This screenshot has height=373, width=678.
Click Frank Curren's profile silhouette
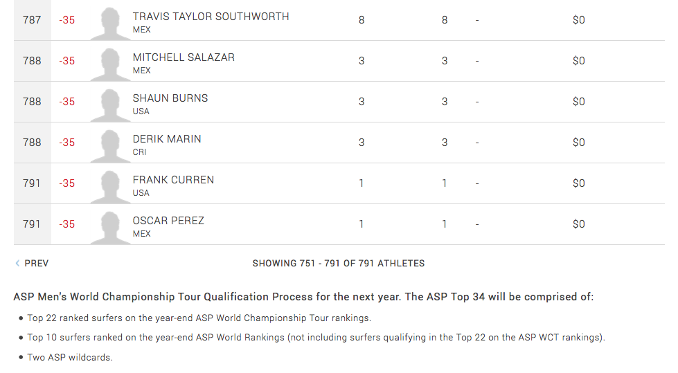coord(111,184)
